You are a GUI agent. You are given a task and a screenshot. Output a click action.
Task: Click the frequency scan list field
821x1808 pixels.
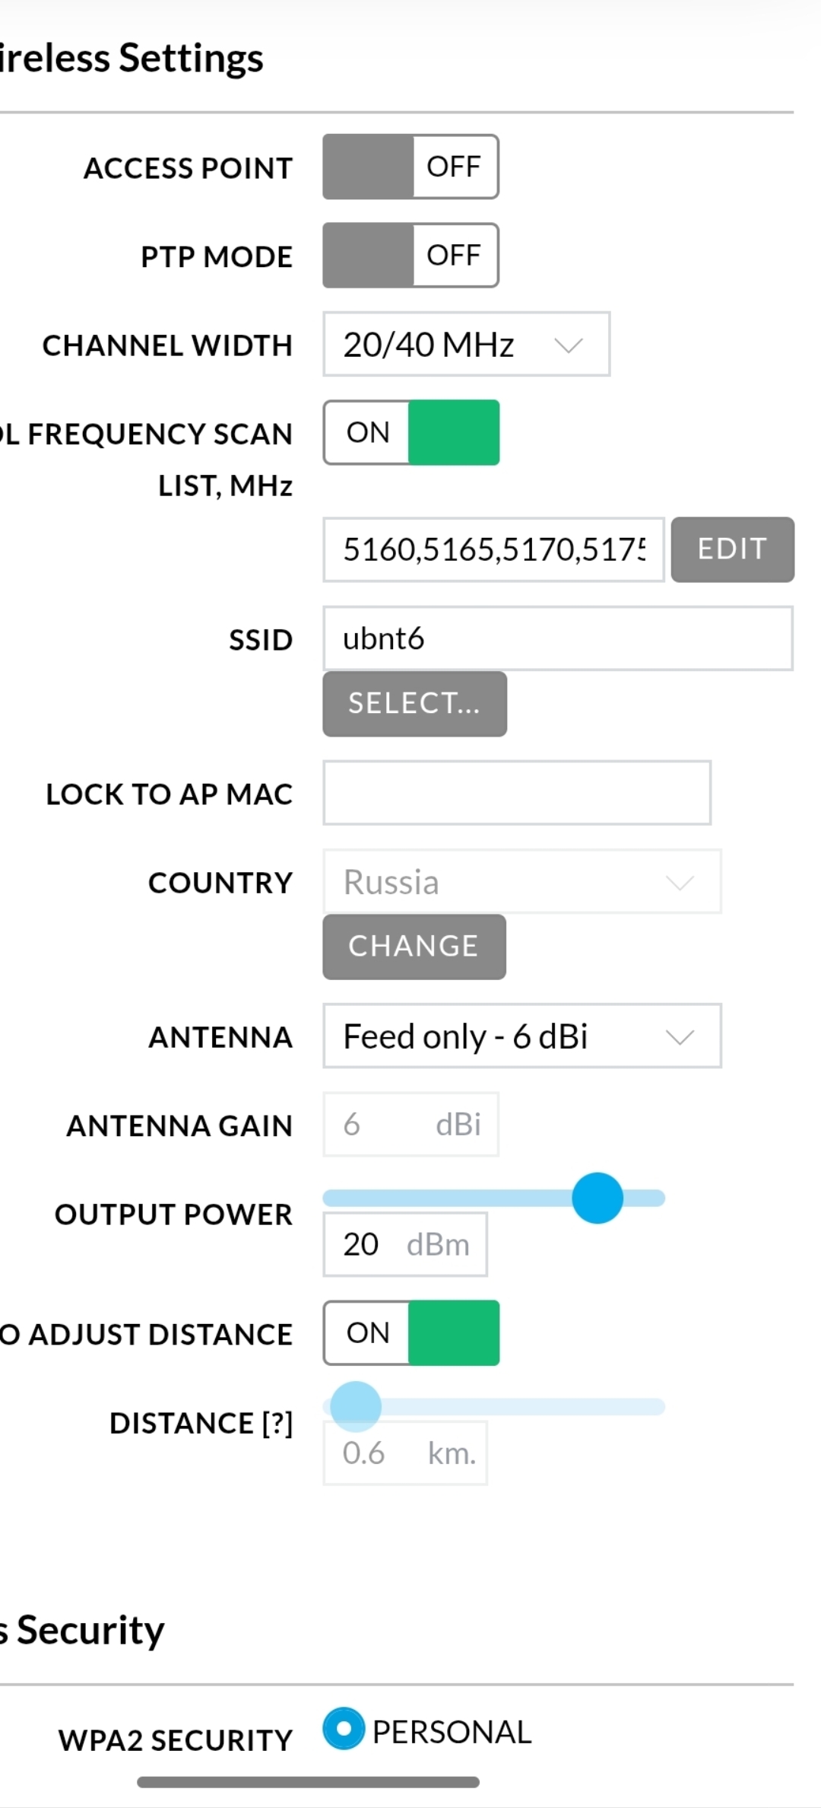click(493, 549)
